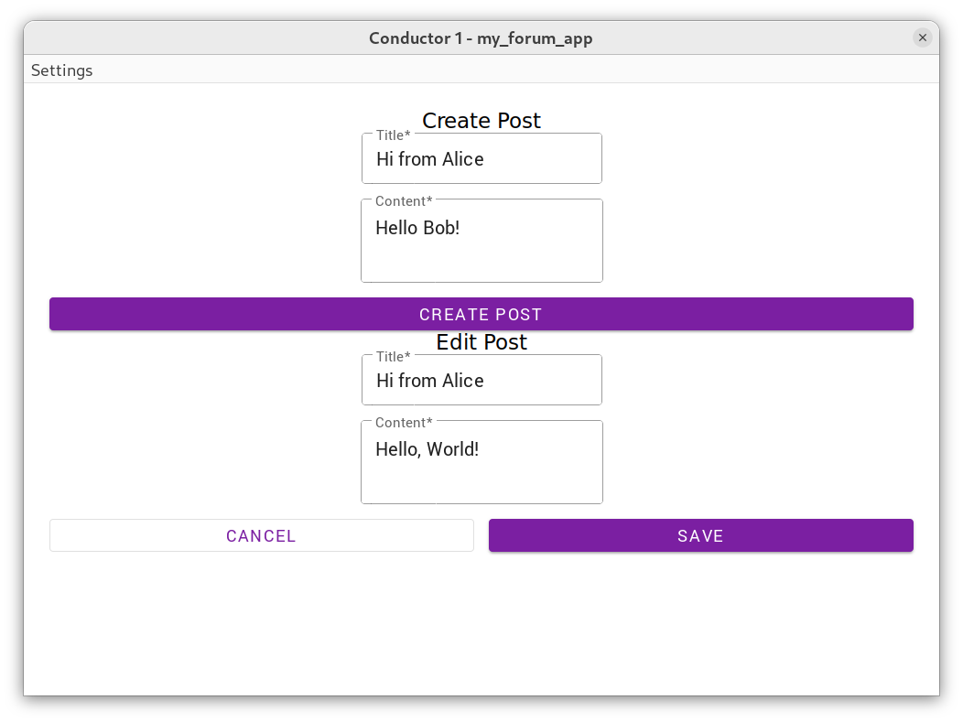
Task: Close the Conductor 1 window
Action: coord(922,38)
